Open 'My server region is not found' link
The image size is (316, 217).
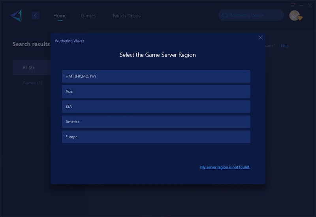pos(225,167)
